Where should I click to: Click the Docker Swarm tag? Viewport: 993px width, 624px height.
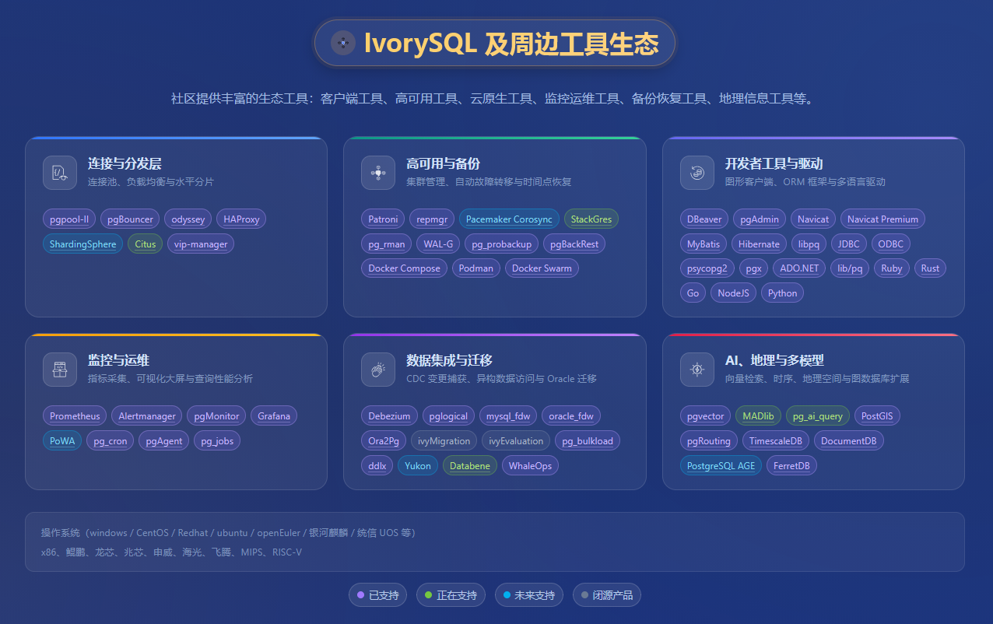542,268
